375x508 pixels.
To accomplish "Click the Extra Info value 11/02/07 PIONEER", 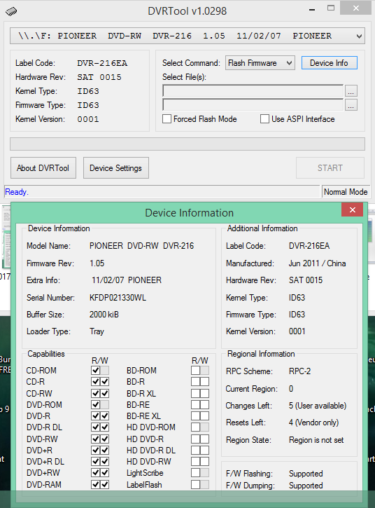I will 127,280.
